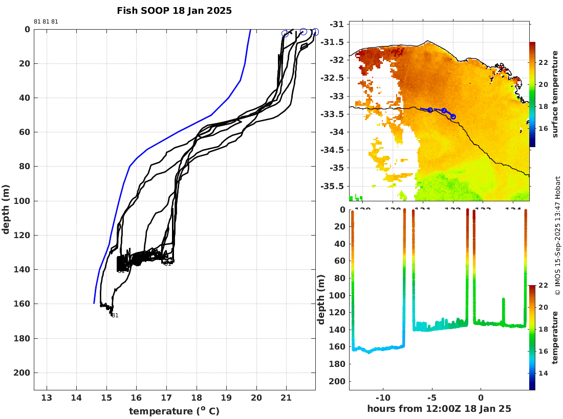Click the depth tick label '200' on the profile plot
563x419 pixels.
click(x=22, y=373)
